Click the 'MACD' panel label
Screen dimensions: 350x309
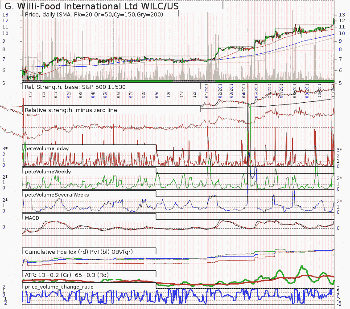click(32, 218)
